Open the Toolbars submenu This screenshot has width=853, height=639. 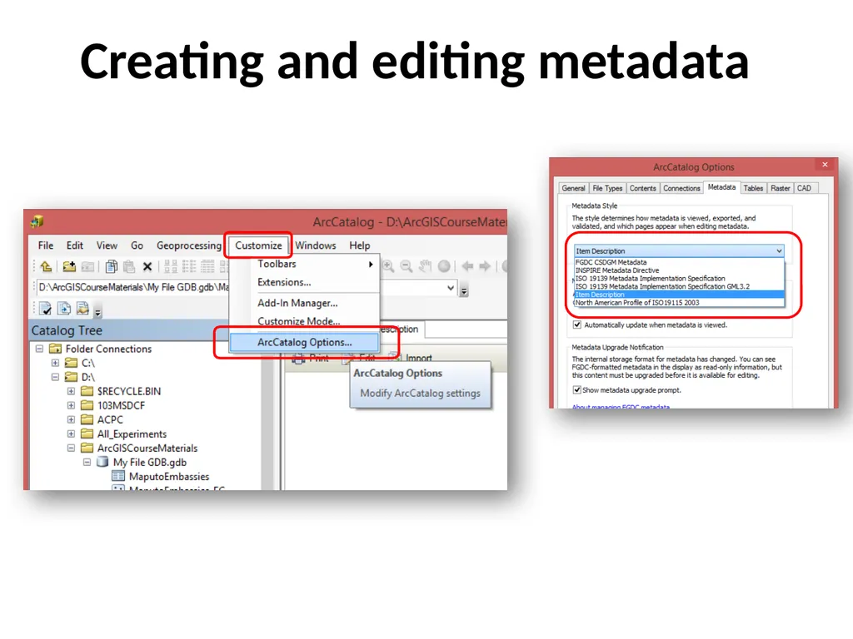coord(304,264)
